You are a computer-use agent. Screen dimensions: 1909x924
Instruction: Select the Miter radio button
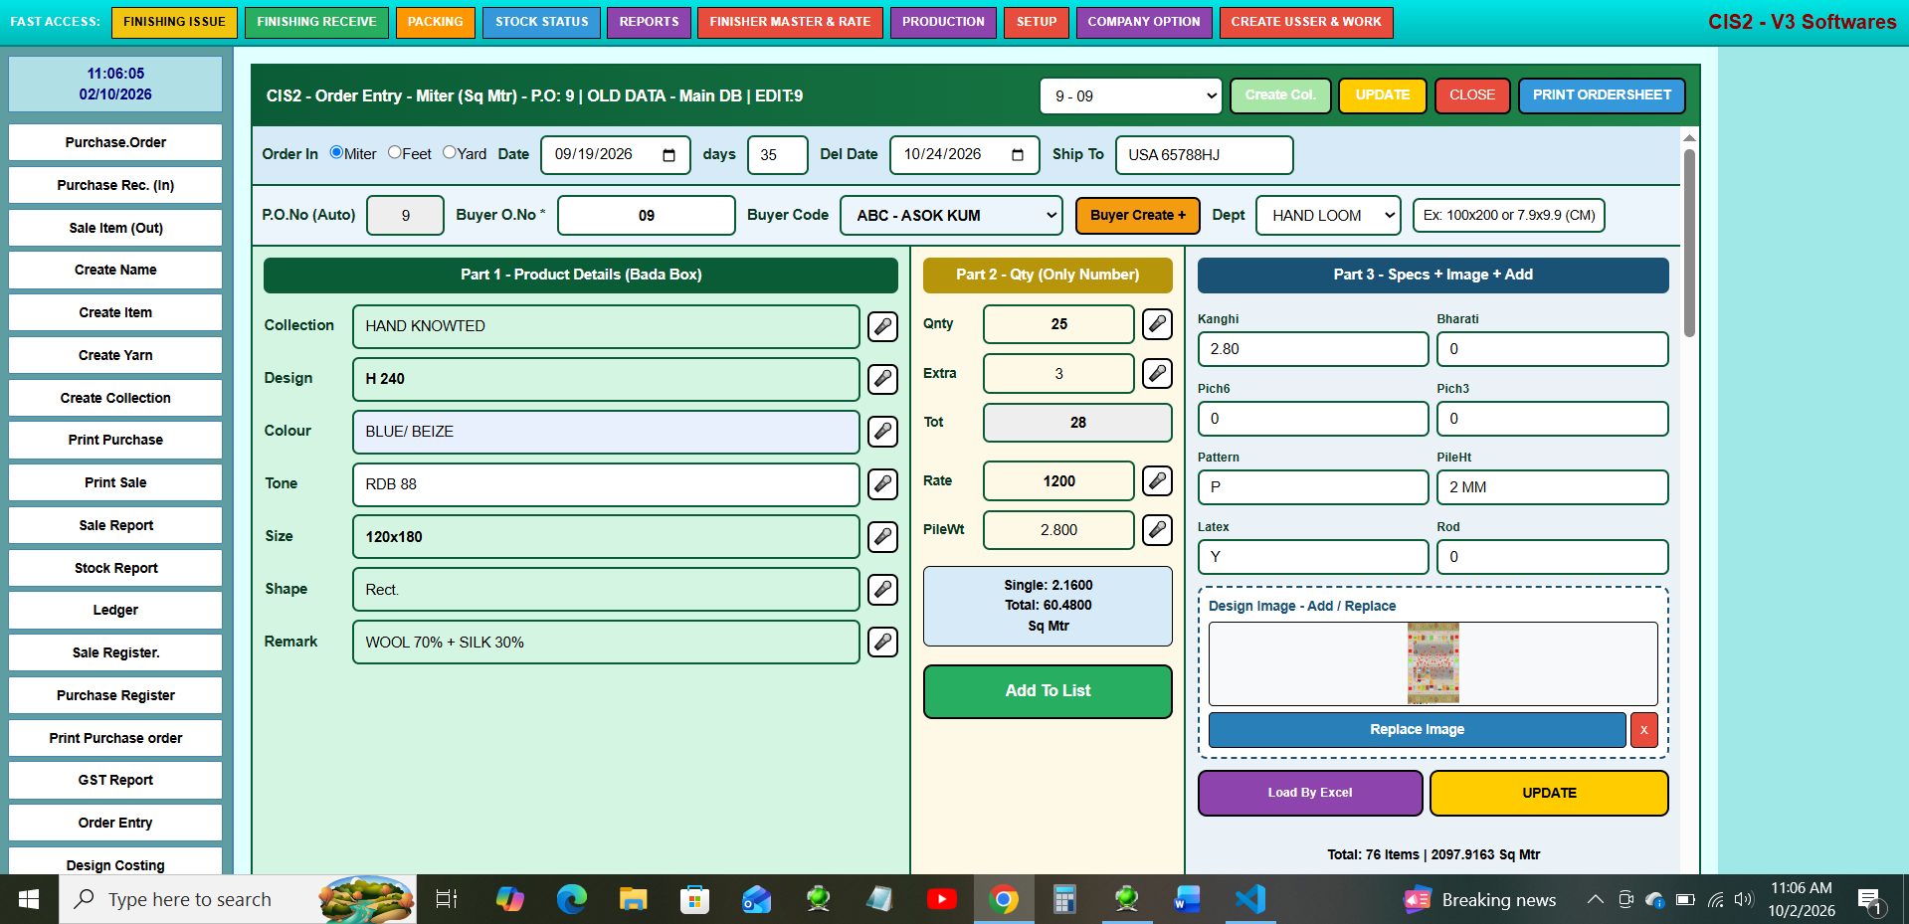(336, 152)
